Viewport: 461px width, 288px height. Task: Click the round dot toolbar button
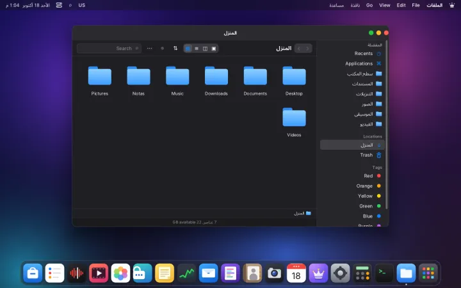pos(162,48)
